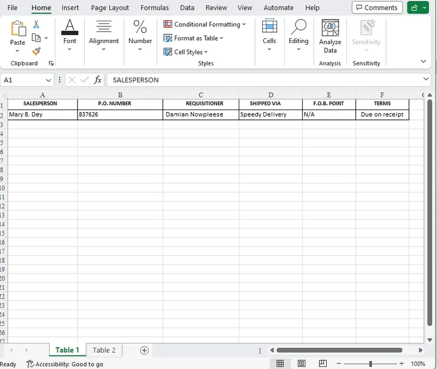
Task: Open the Editing group
Action: (298, 35)
